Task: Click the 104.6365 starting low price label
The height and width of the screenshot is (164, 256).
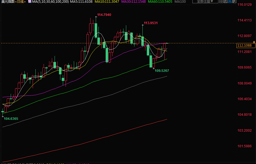Action: [11, 118]
